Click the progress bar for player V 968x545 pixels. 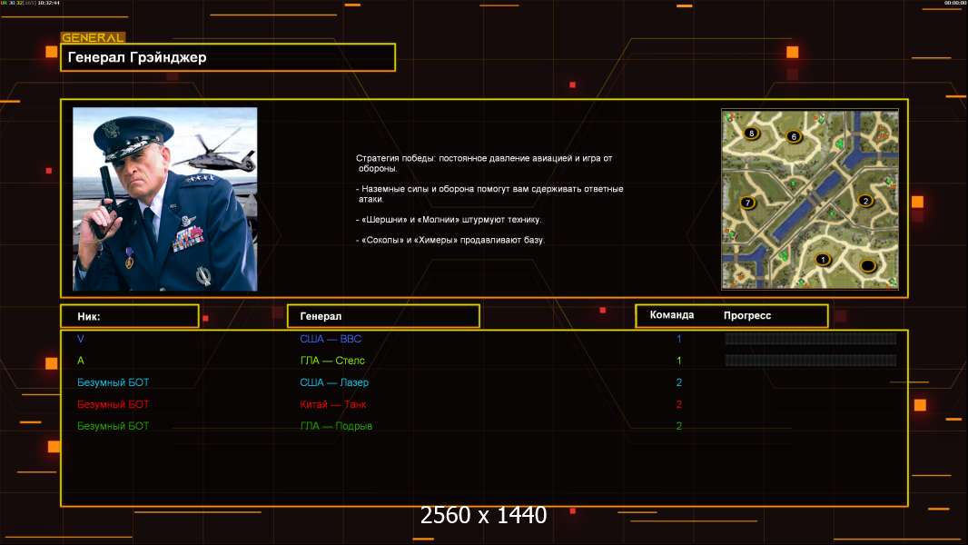tap(810, 339)
